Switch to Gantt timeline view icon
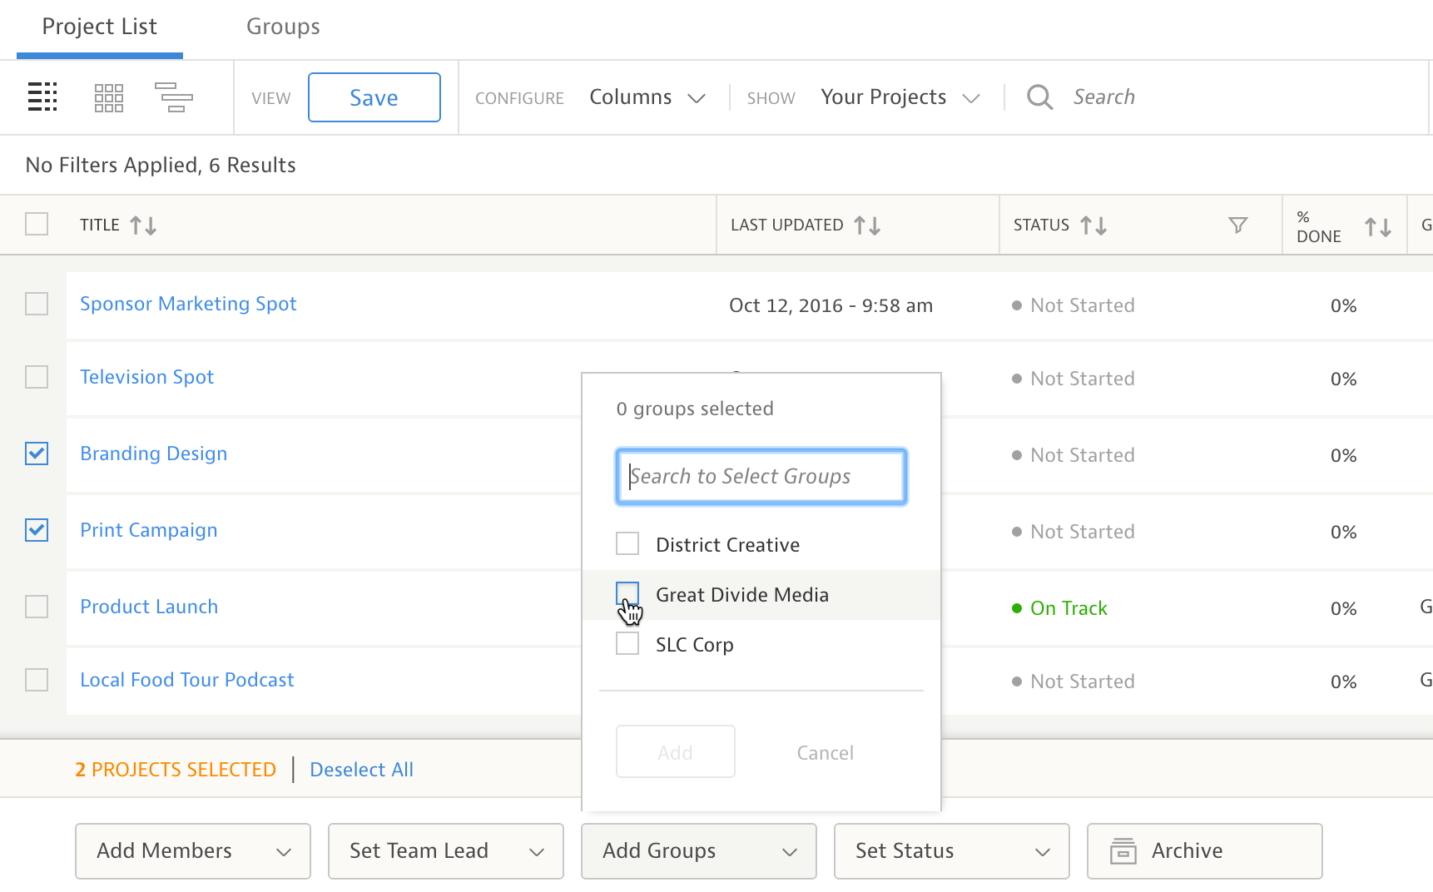1433x892 pixels. (x=174, y=97)
